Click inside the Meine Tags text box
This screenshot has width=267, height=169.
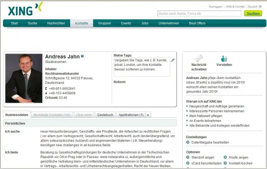click(x=142, y=67)
